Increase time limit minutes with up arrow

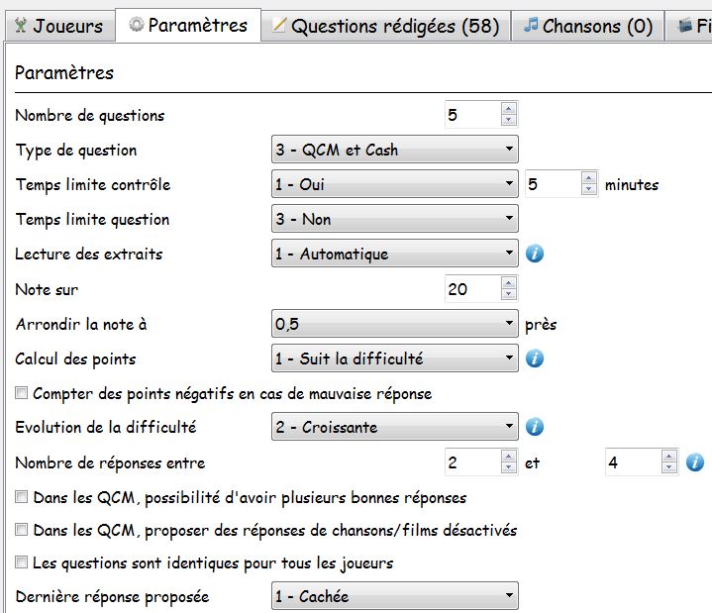click(588, 178)
